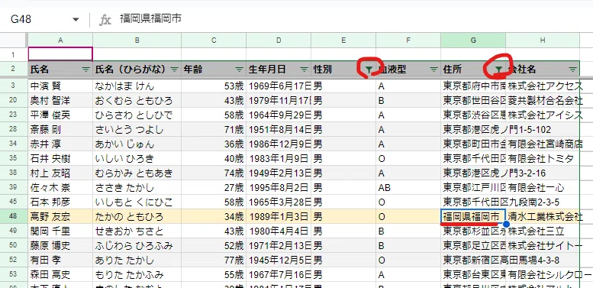Select row 20 header
Viewport: 593px width, 288px height.
tap(14, 101)
